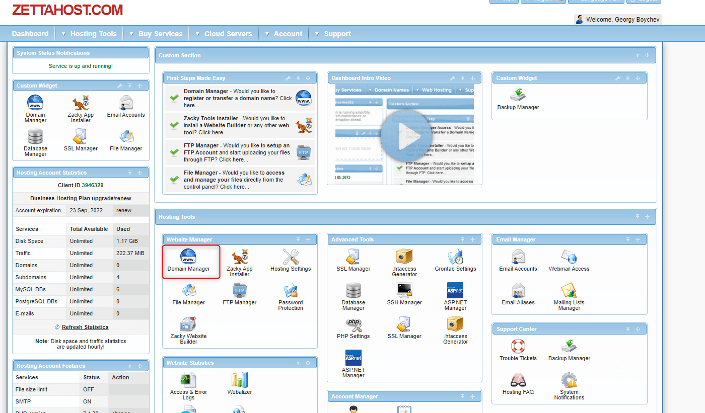Open Crontab Settings in Advanced Tools
Screen dimensions: 705x413
pyautogui.click(x=455, y=261)
